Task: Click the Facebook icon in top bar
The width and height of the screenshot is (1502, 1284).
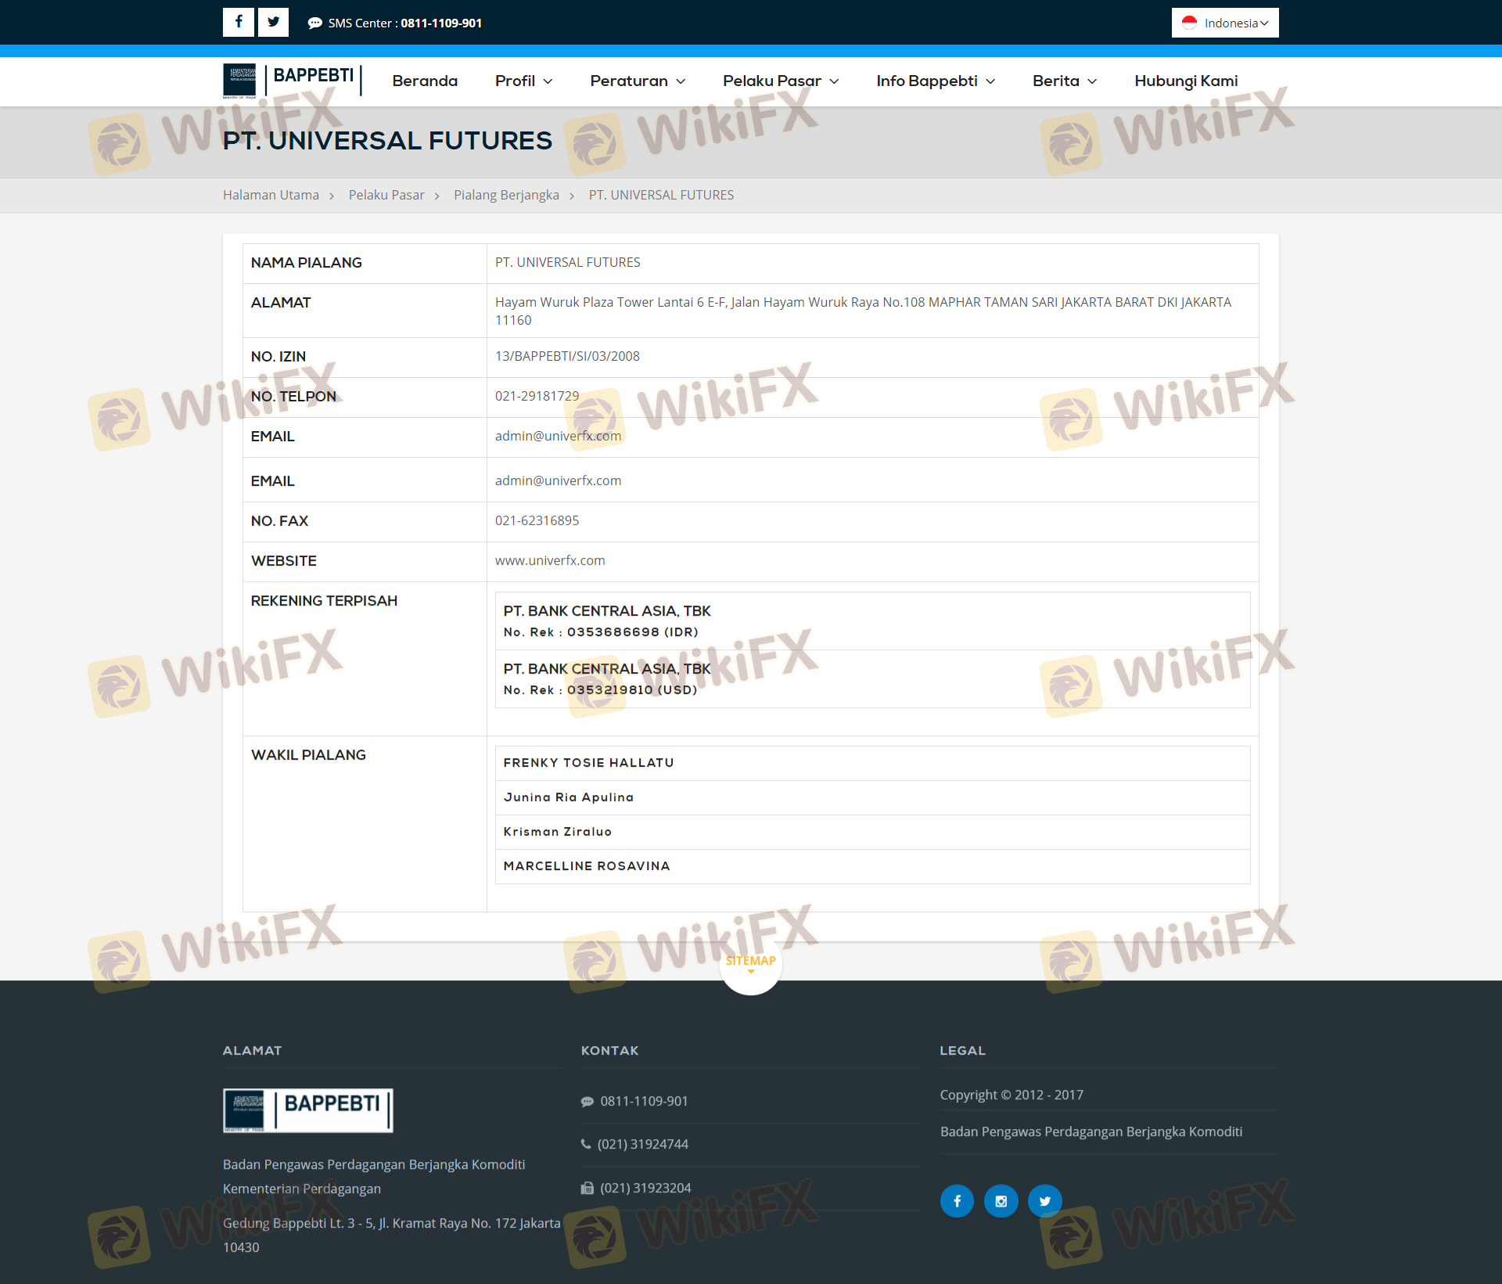Action: (x=238, y=22)
